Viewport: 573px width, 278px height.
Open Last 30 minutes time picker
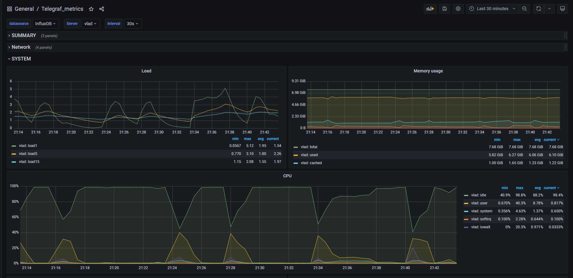point(493,9)
